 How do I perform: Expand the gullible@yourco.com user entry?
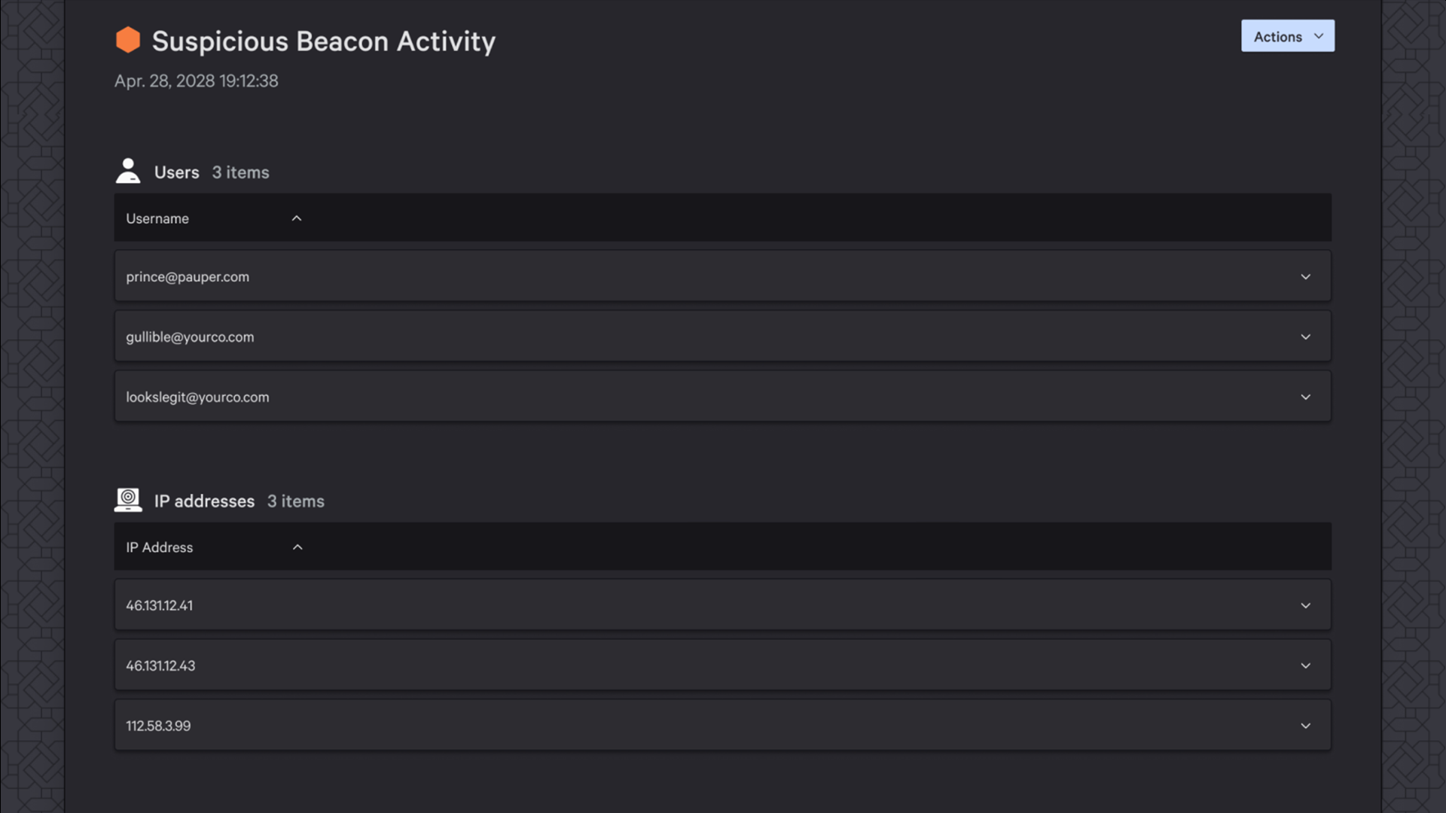[1305, 336]
